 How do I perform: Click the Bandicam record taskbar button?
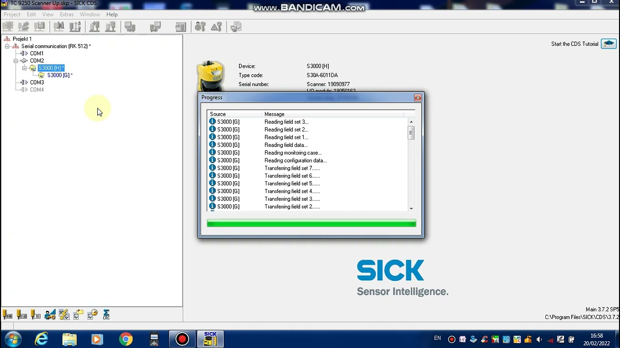coord(182,339)
